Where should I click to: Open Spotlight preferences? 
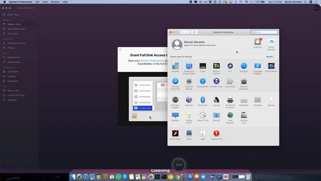point(244,67)
